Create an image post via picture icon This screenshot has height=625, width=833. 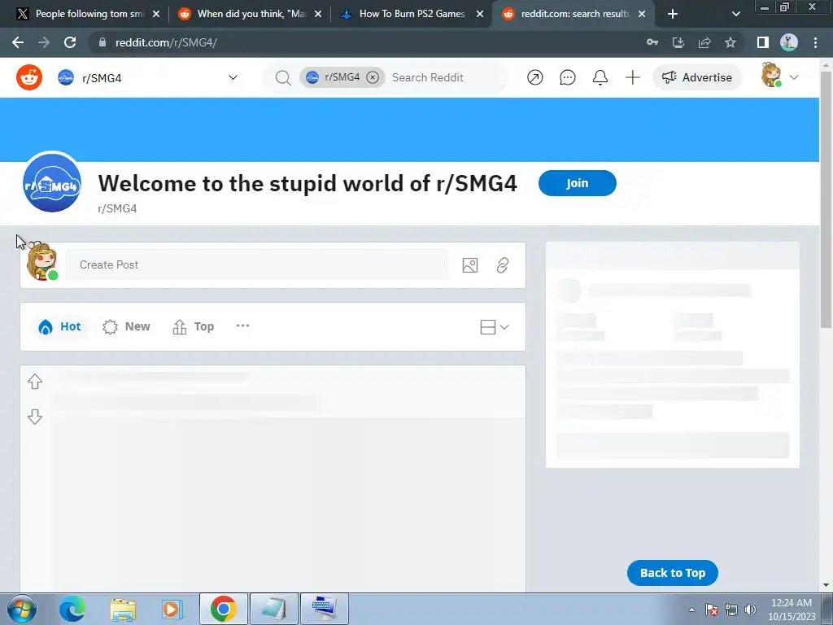tap(470, 265)
